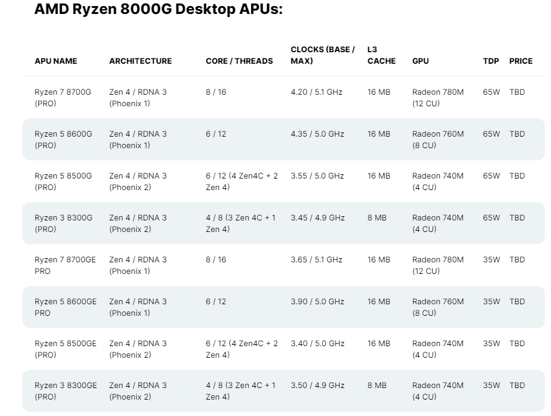Click the GPU column header
Image resolution: width=551 pixels, height=416 pixels.
(421, 61)
